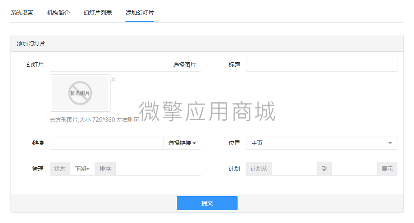The height and width of the screenshot is (223, 414).
Task: Focus the 标题 input field
Action: (322, 65)
